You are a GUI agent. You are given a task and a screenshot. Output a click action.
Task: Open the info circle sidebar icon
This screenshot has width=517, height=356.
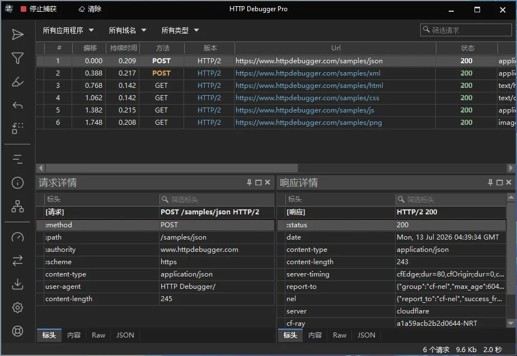[17, 183]
